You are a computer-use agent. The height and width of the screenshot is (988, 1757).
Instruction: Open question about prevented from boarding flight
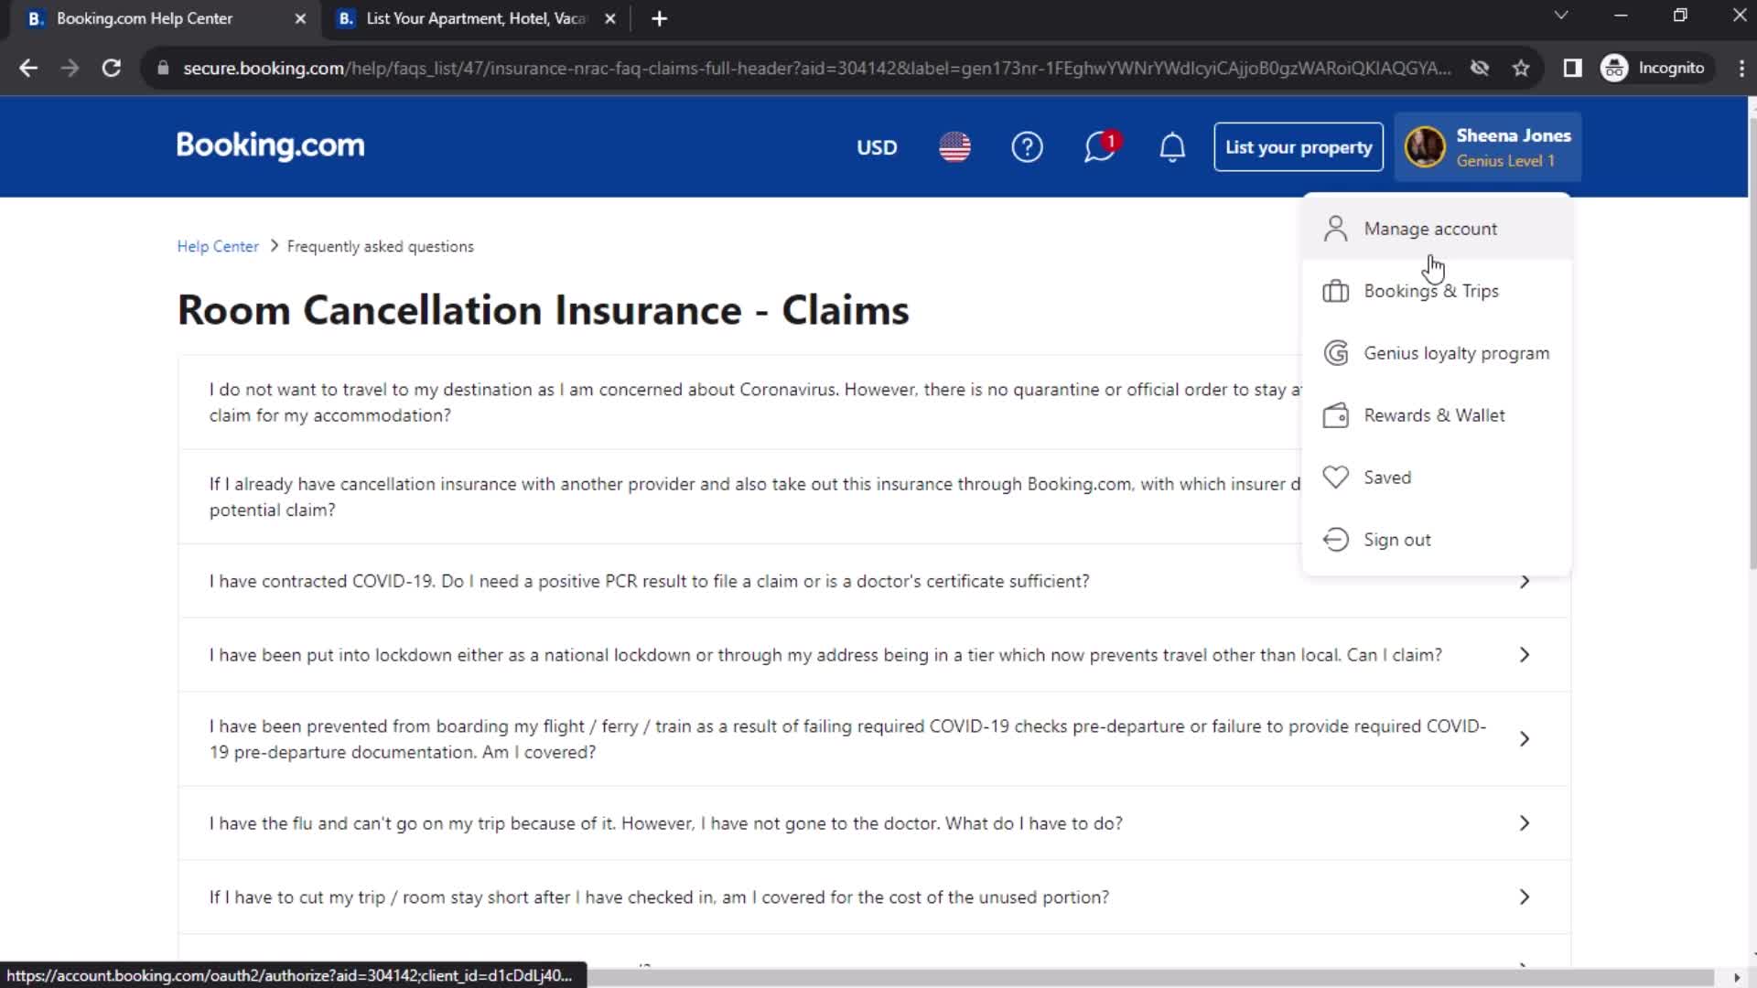click(x=874, y=739)
